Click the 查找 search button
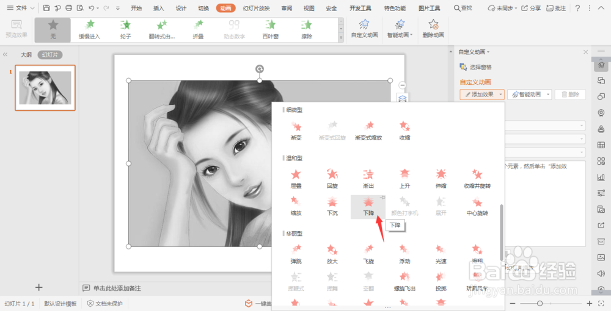 coord(463,8)
